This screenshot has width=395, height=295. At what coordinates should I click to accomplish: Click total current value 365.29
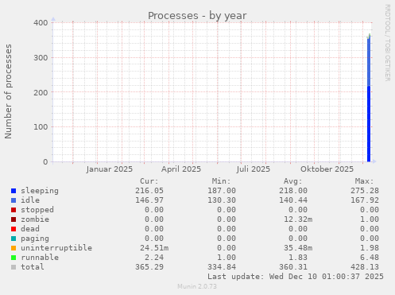(x=149, y=267)
